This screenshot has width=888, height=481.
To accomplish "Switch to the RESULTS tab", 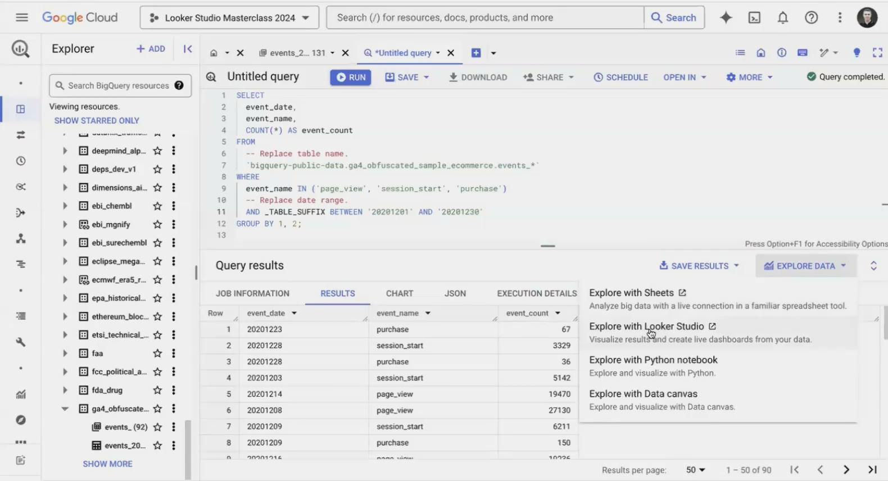I will pyautogui.click(x=338, y=293).
